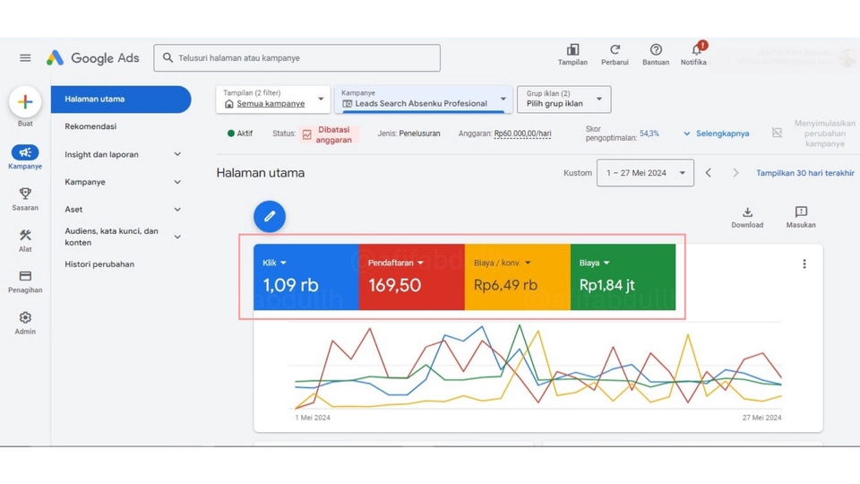Viewport: 860px width, 484px height.
Task: Open the Notifika bell notifications
Action: click(x=695, y=50)
